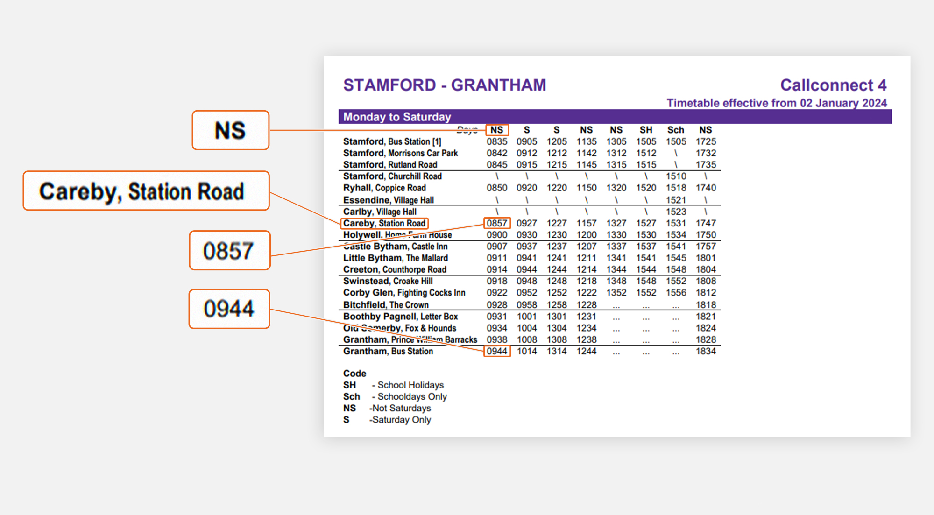This screenshot has width=934, height=515.
Task: Select the NS callout box on the left
Action: [x=230, y=131]
